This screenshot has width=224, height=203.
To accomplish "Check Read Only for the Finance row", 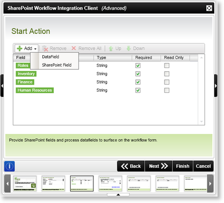I will 167,82.
